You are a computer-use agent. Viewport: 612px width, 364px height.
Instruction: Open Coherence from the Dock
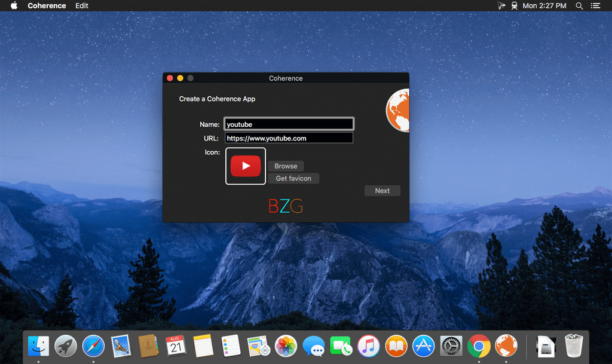click(x=506, y=345)
